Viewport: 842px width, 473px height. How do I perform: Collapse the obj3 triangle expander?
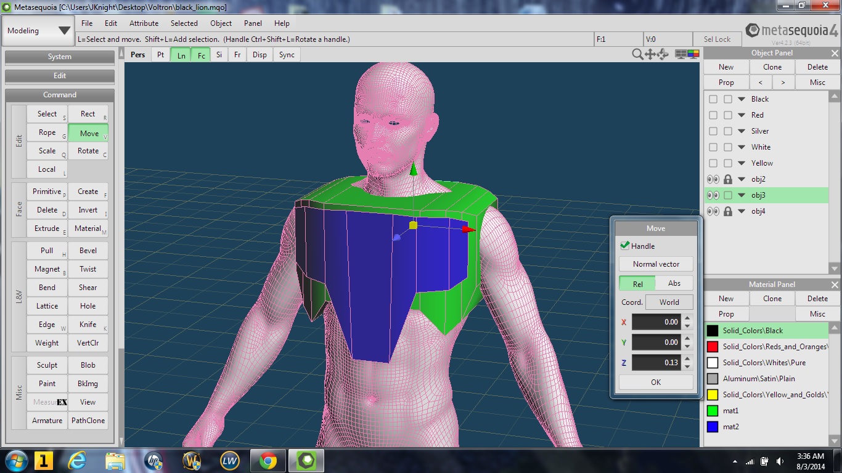coord(742,195)
